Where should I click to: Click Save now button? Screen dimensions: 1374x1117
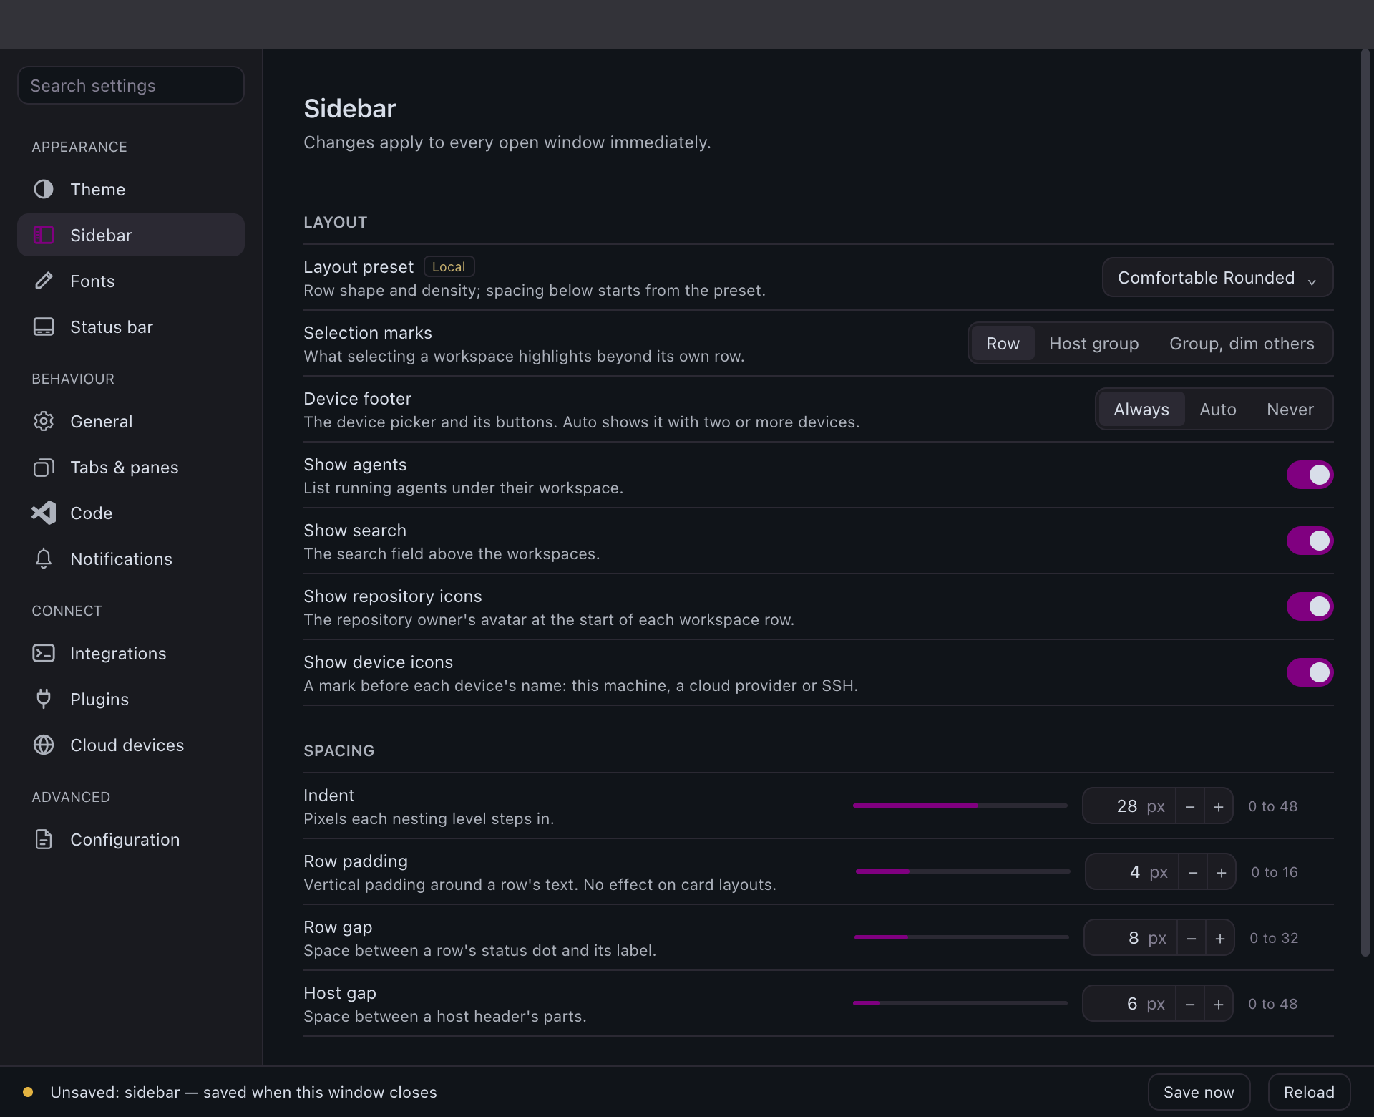point(1199,1092)
